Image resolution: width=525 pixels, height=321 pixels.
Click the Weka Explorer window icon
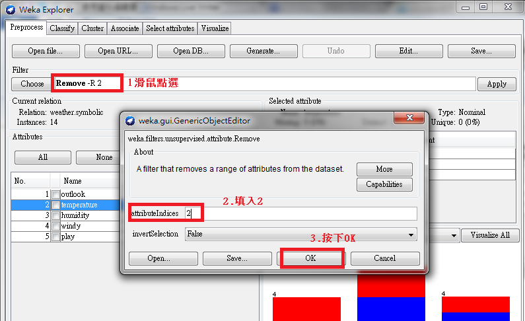11,10
